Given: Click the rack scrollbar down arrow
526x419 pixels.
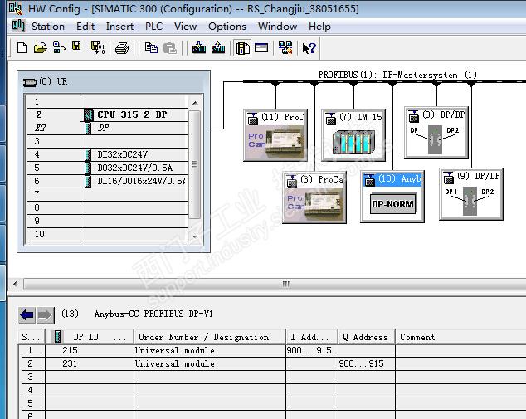Looking at the screenshot, I should click(195, 236).
